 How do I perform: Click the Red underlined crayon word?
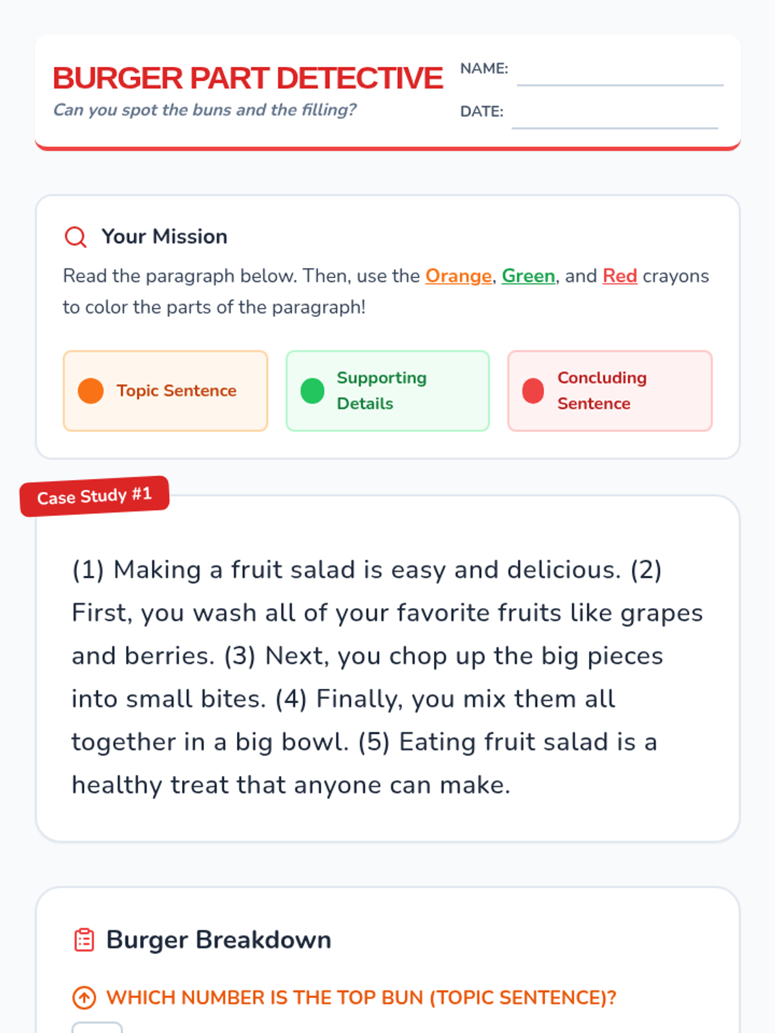pyautogui.click(x=620, y=276)
